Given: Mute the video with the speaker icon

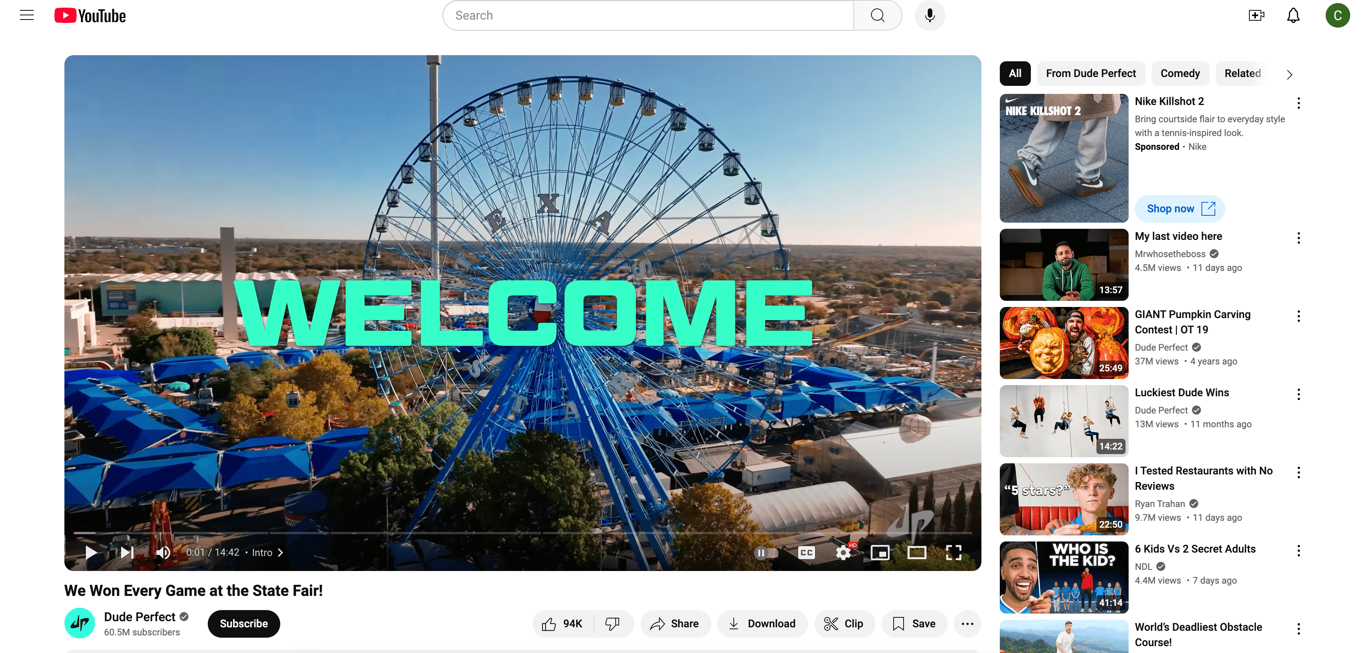Looking at the screenshot, I should point(163,553).
